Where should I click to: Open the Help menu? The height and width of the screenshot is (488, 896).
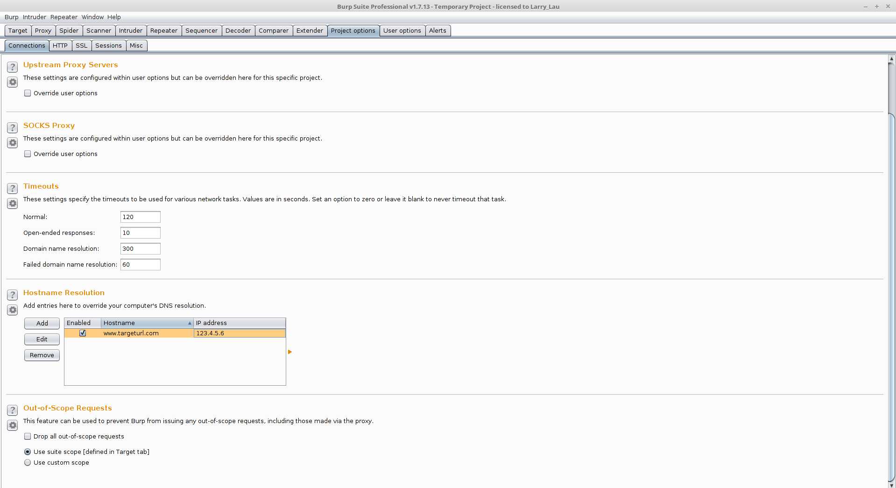[x=114, y=17]
